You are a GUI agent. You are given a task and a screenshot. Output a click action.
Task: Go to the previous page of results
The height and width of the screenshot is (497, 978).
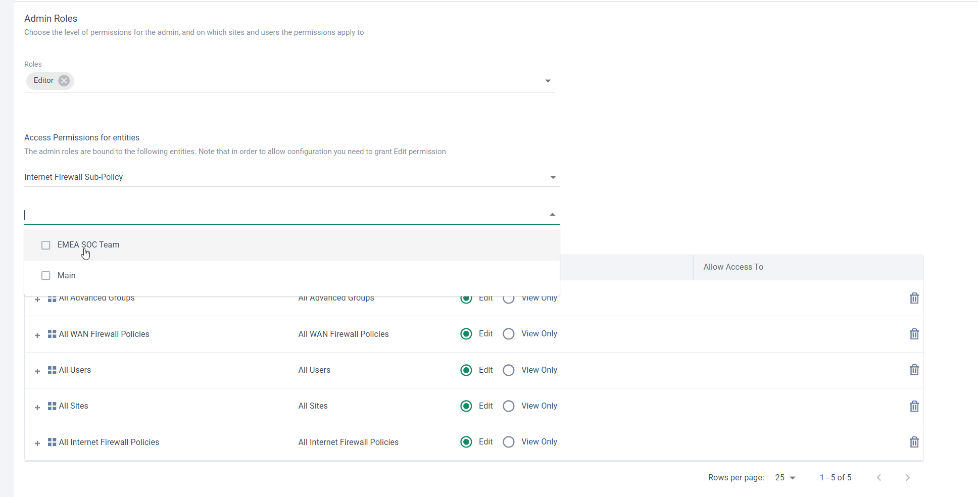[879, 477]
